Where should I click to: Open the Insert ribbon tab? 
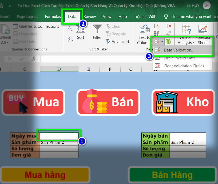coord(5,17)
